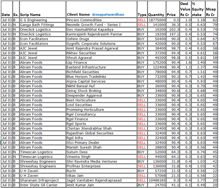Viewport: 219px width, 188px height.
Task: Click Rgsl Consultancy cell
Action: tap(102, 114)
